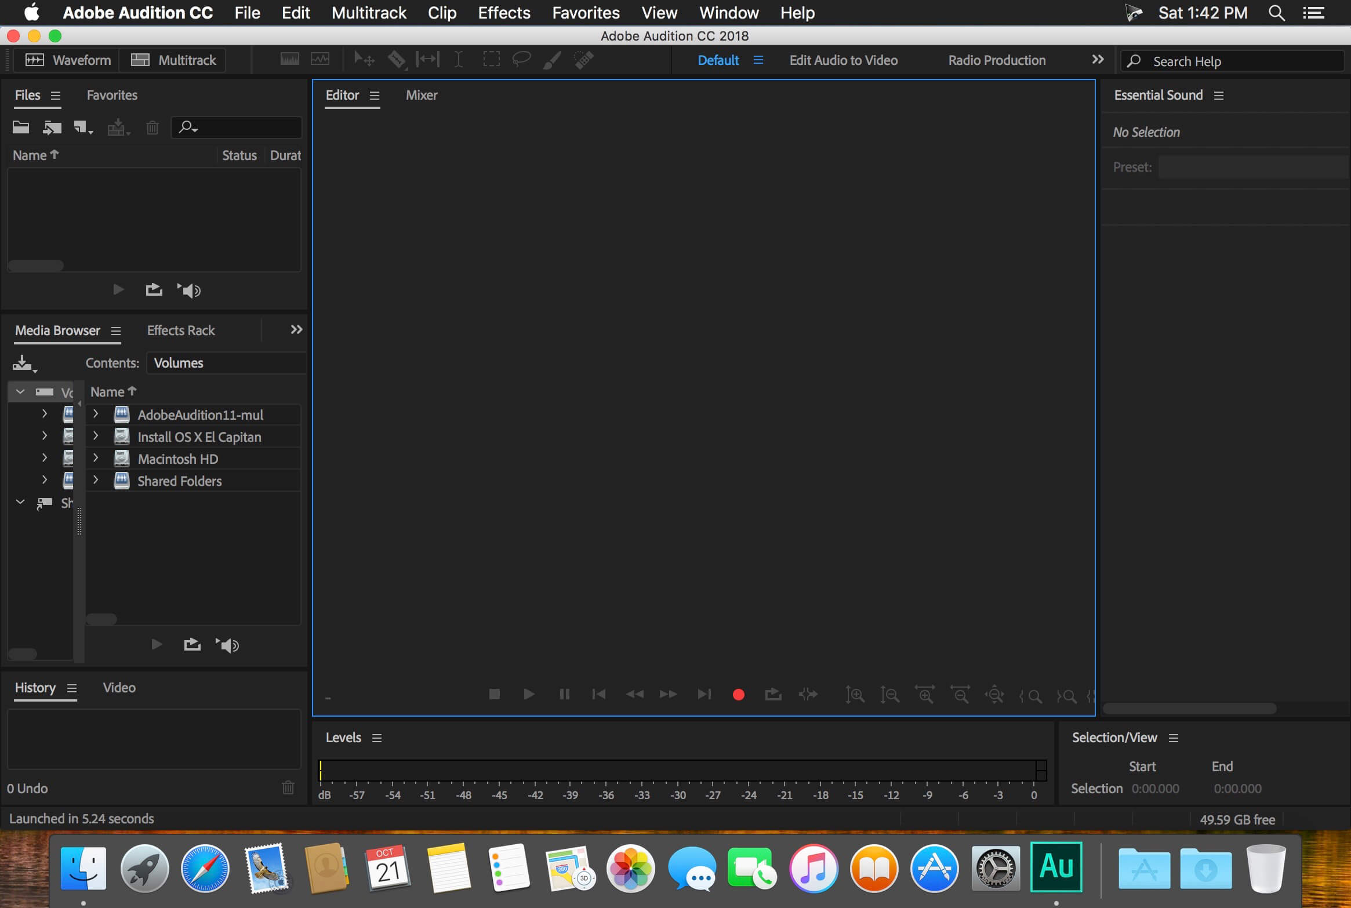Open the Multitrack menu
This screenshot has height=908, width=1351.
[369, 13]
